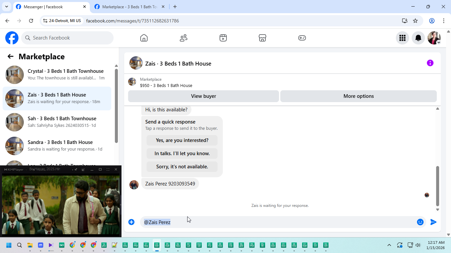This screenshot has height=253, width=451.
Task: Open the Notepad++ taskbar icon
Action: point(115,245)
